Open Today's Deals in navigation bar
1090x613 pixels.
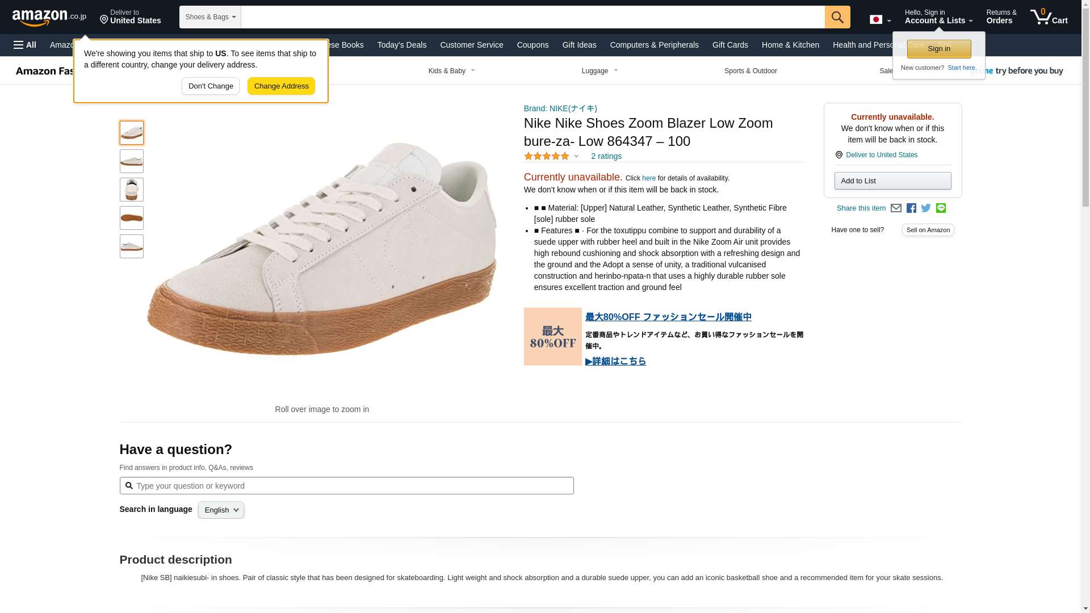tap(401, 45)
